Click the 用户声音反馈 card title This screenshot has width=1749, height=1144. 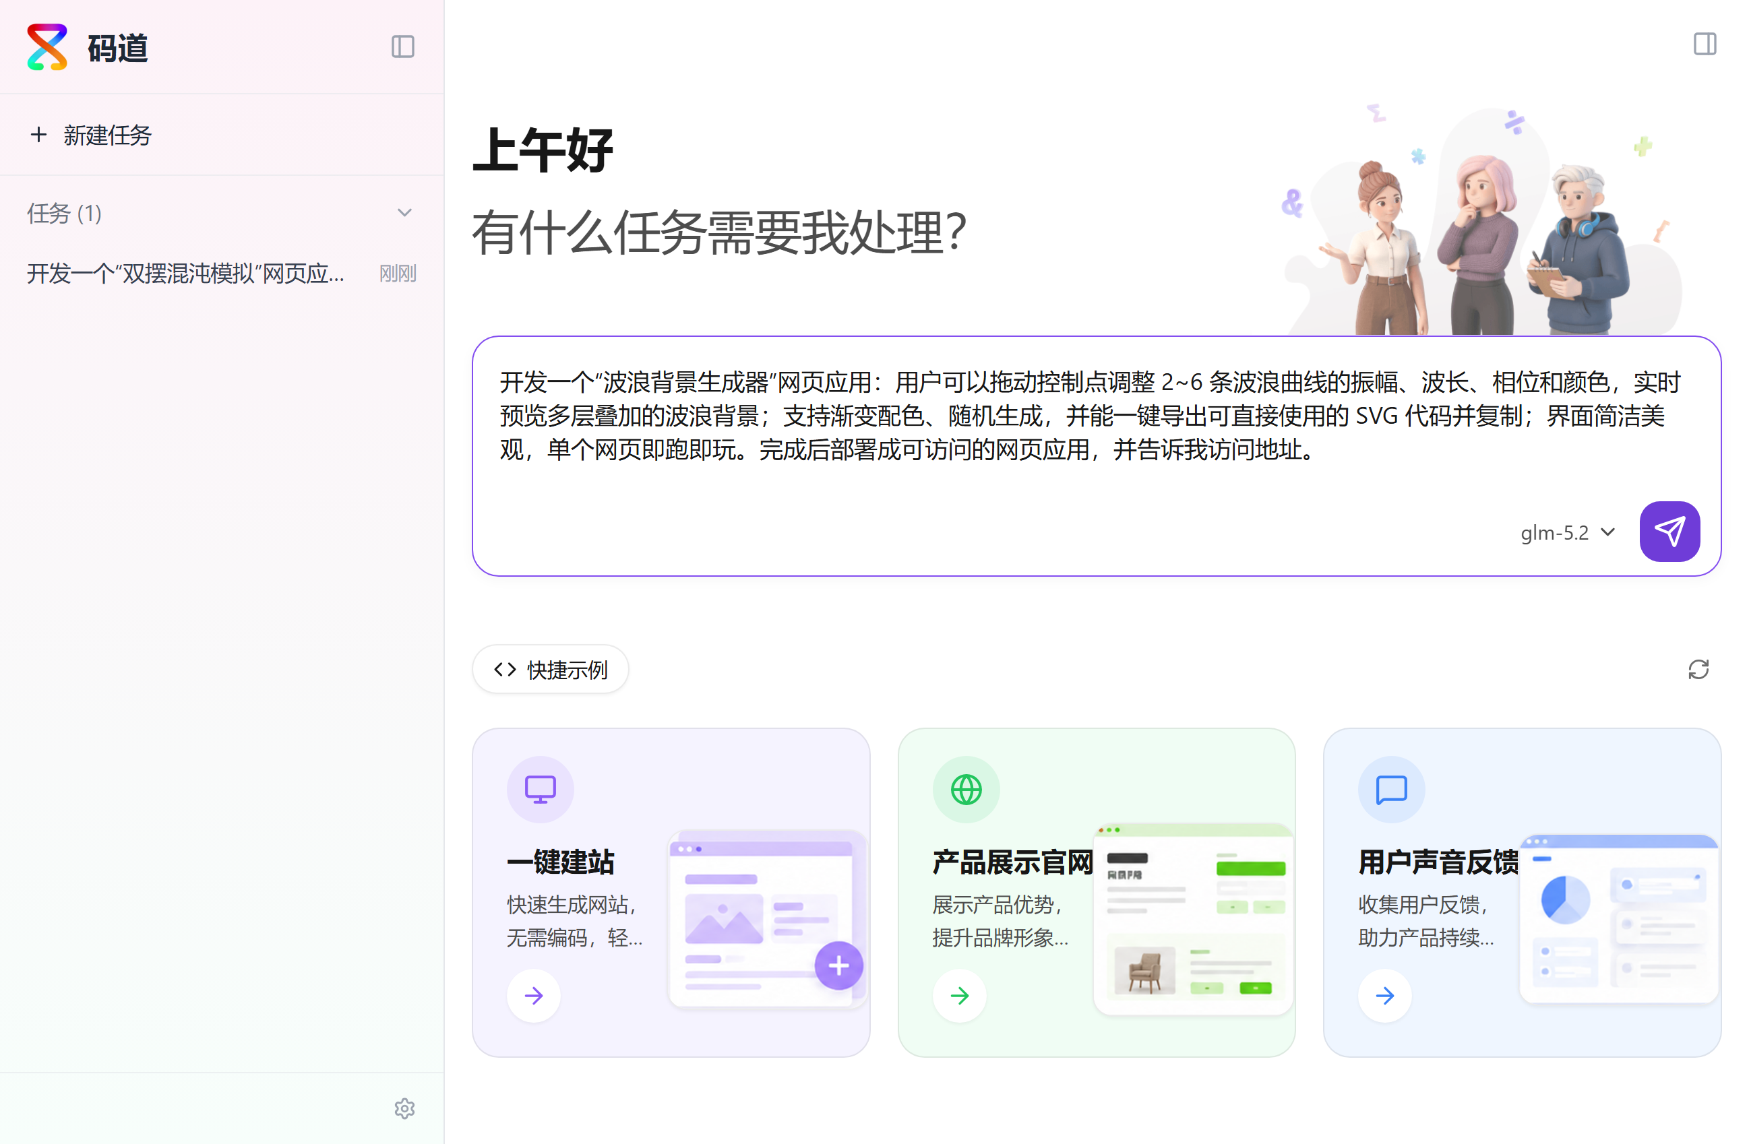[1438, 862]
